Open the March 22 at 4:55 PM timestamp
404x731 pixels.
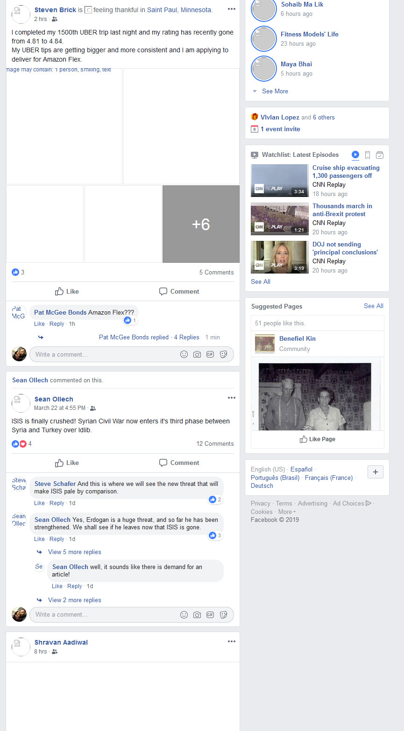coord(60,408)
